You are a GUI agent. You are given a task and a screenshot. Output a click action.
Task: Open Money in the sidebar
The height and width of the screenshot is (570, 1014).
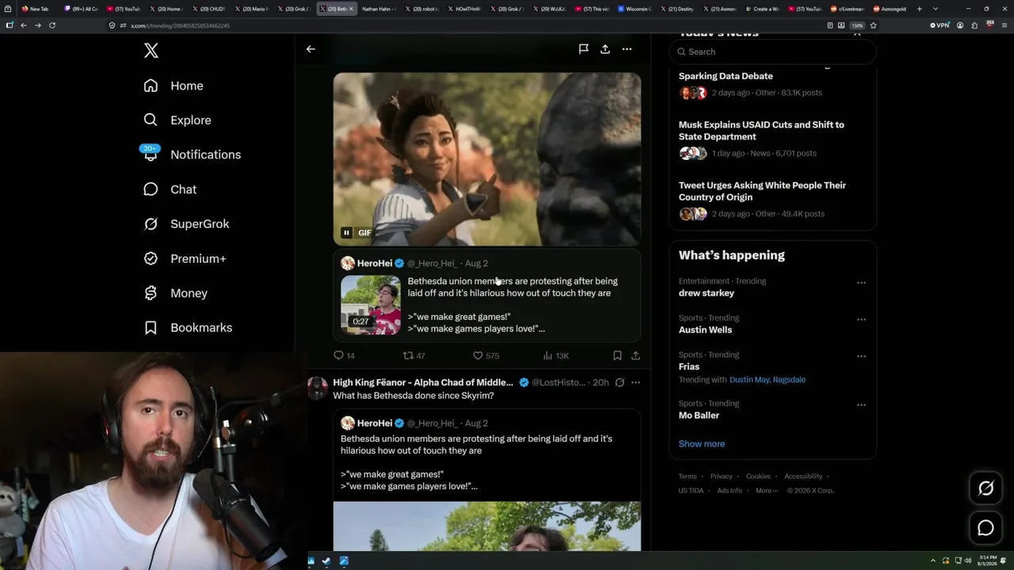click(175, 293)
